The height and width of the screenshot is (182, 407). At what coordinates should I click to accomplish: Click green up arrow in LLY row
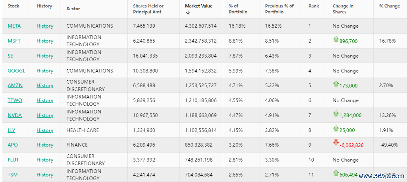tap(336, 129)
